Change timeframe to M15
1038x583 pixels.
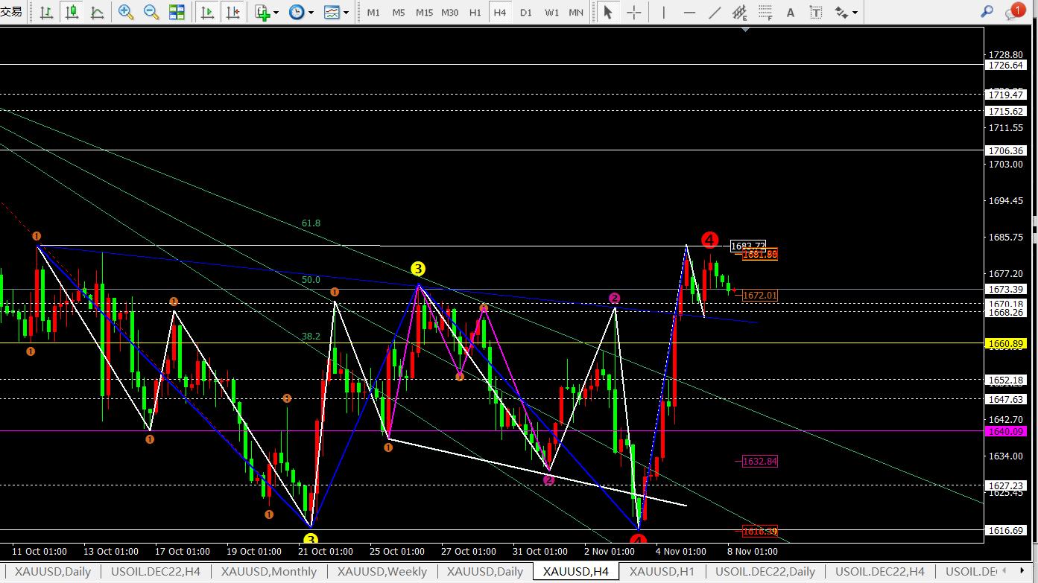coord(424,13)
